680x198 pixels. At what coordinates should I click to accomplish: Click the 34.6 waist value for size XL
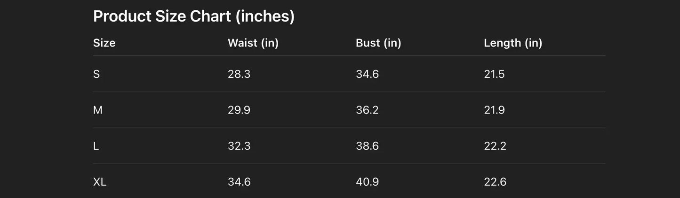click(x=239, y=182)
